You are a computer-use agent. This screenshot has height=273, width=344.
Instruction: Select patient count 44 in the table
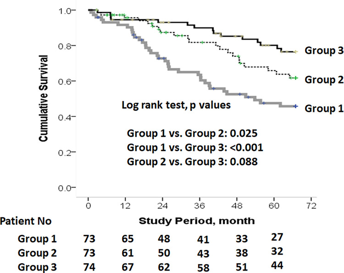click(x=278, y=265)
